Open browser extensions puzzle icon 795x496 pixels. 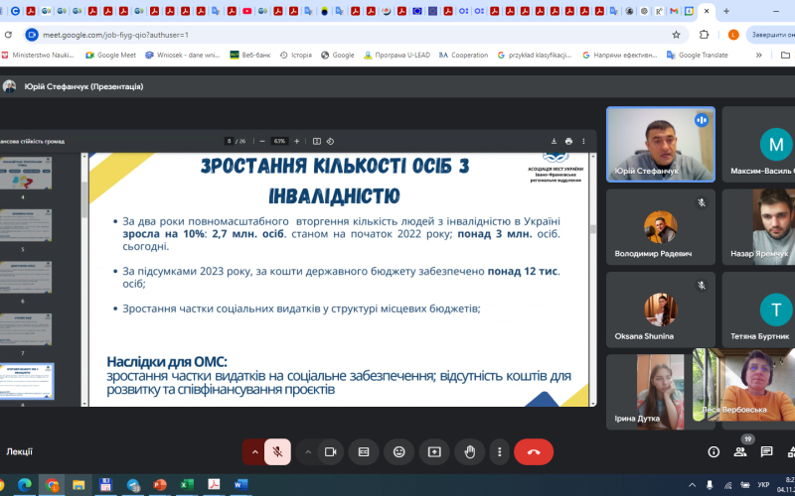click(704, 35)
